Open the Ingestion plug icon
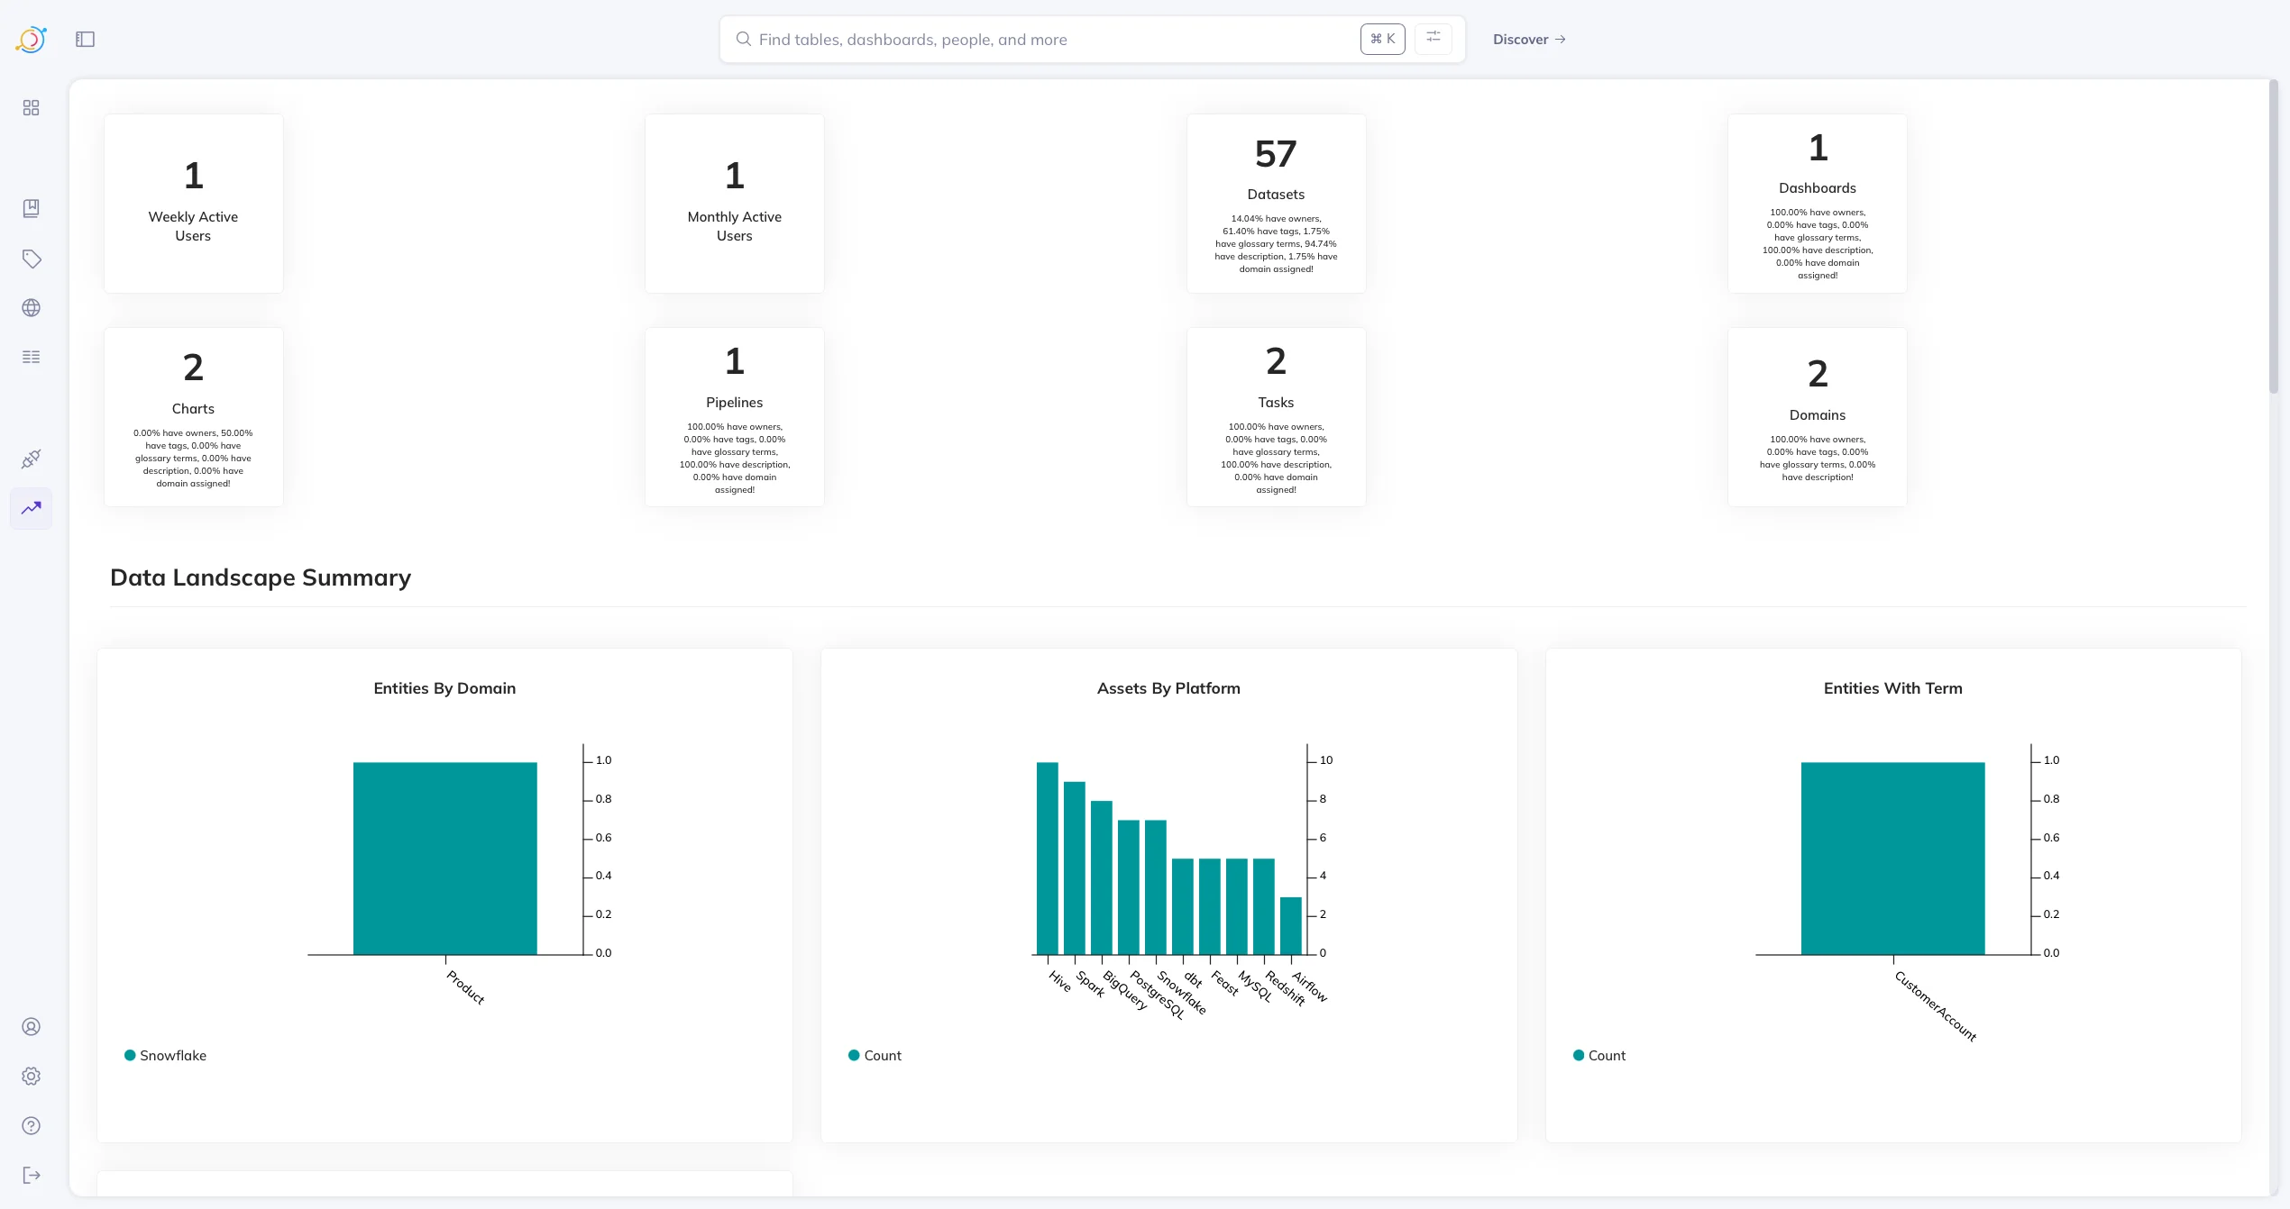The width and height of the screenshot is (2290, 1209). 31,459
